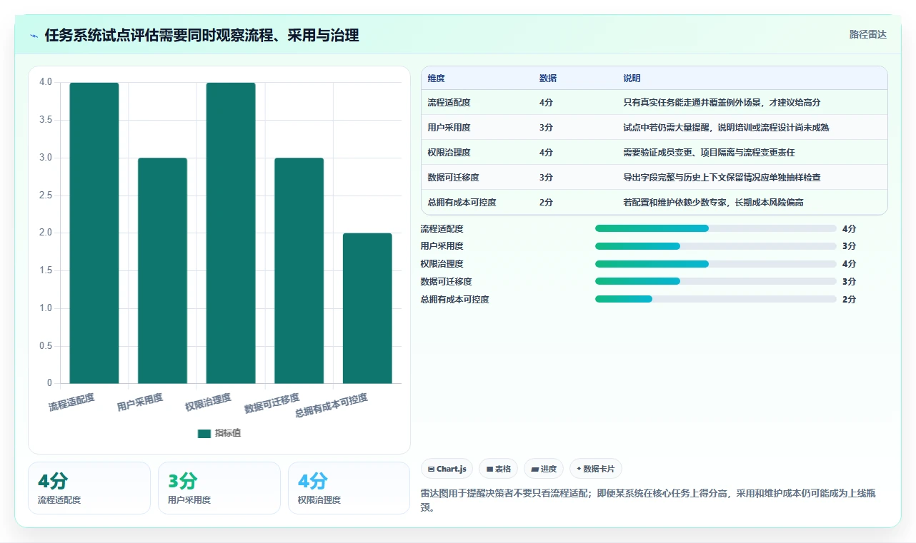The width and height of the screenshot is (916, 543).
Task: Click the 总拥有成本可控度 chart bar
Action: point(367,308)
